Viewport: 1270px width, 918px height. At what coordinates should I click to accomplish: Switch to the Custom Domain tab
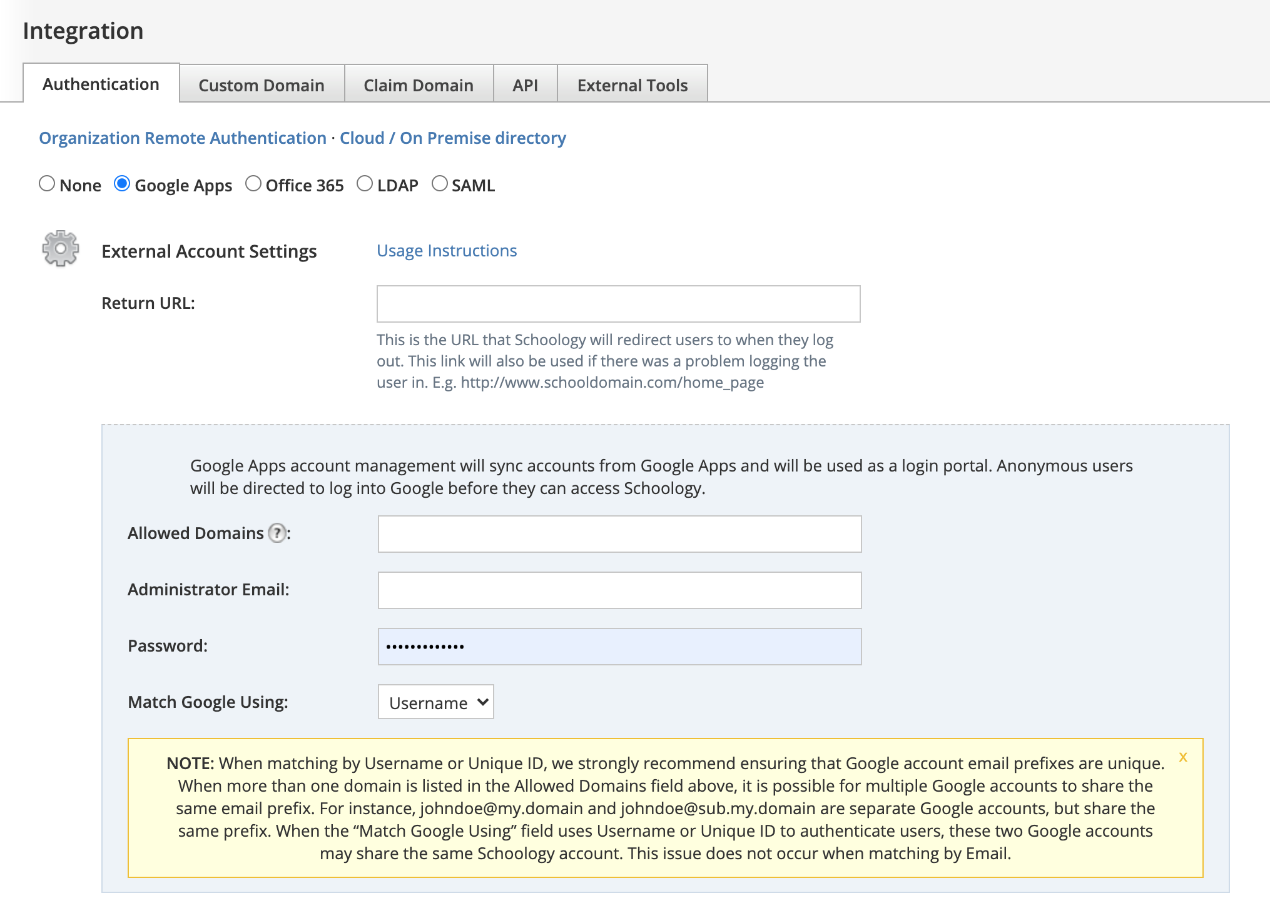coord(262,85)
